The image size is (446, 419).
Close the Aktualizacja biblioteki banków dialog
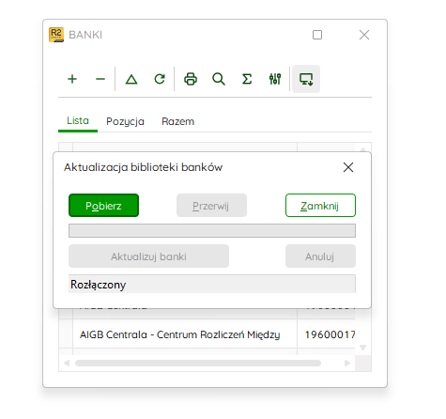pos(348,167)
